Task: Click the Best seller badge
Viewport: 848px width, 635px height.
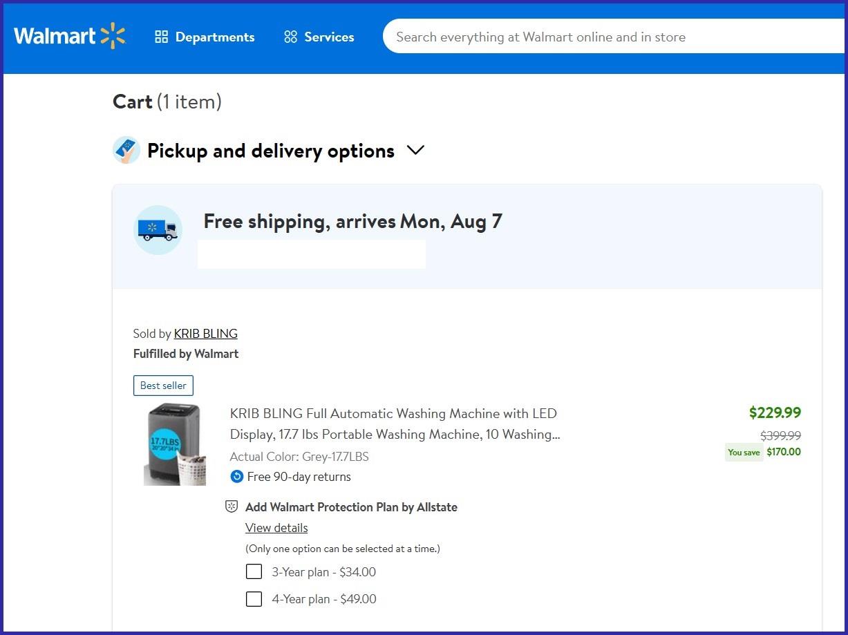Action: [163, 386]
